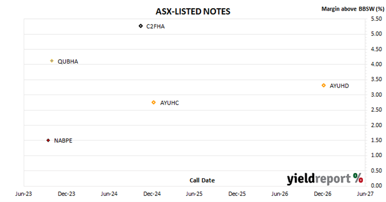This screenshot has height=202, width=386.
Task: Click the C2FHA black diamond marker
Action: (x=141, y=26)
